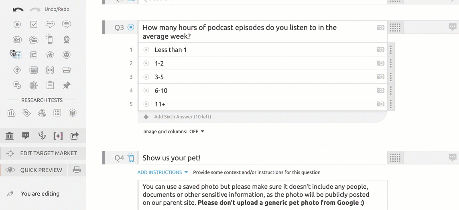The height and width of the screenshot is (210, 459).
Task: Open the three-dot menu for the '1-2' answer
Action: [391, 63]
